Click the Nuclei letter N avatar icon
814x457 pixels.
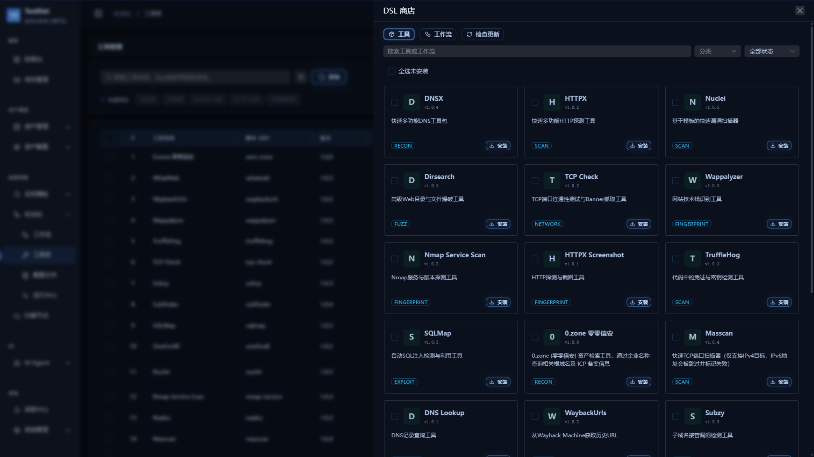click(692, 102)
